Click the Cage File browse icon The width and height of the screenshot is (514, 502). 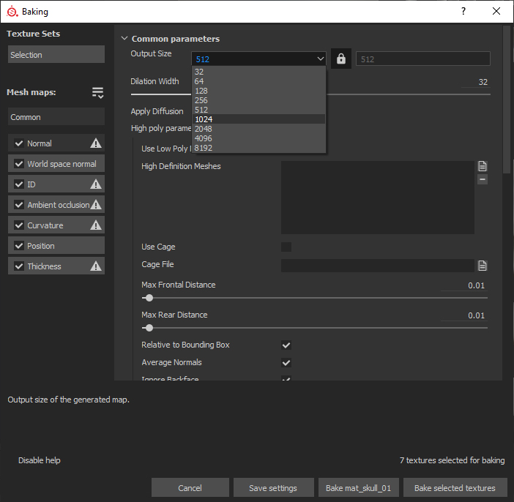pos(483,266)
